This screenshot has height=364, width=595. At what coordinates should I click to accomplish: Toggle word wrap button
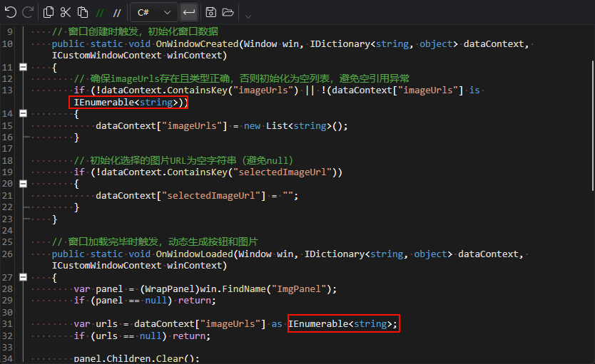click(188, 13)
